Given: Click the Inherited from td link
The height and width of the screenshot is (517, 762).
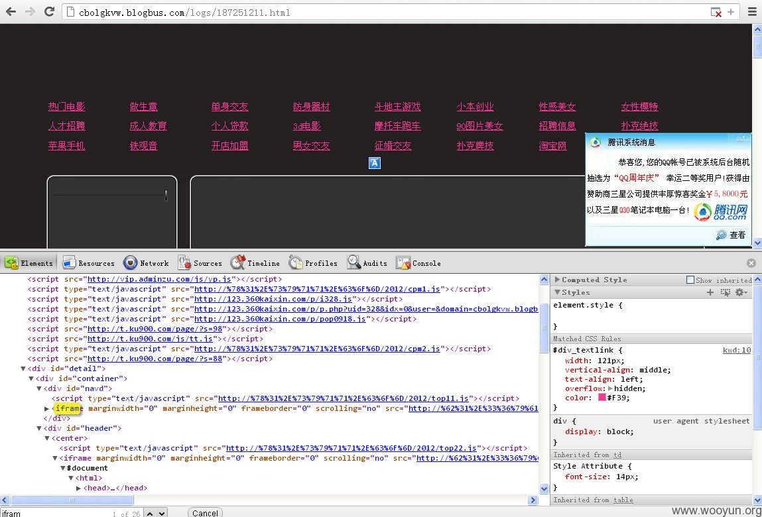Looking at the screenshot, I should (617, 455).
